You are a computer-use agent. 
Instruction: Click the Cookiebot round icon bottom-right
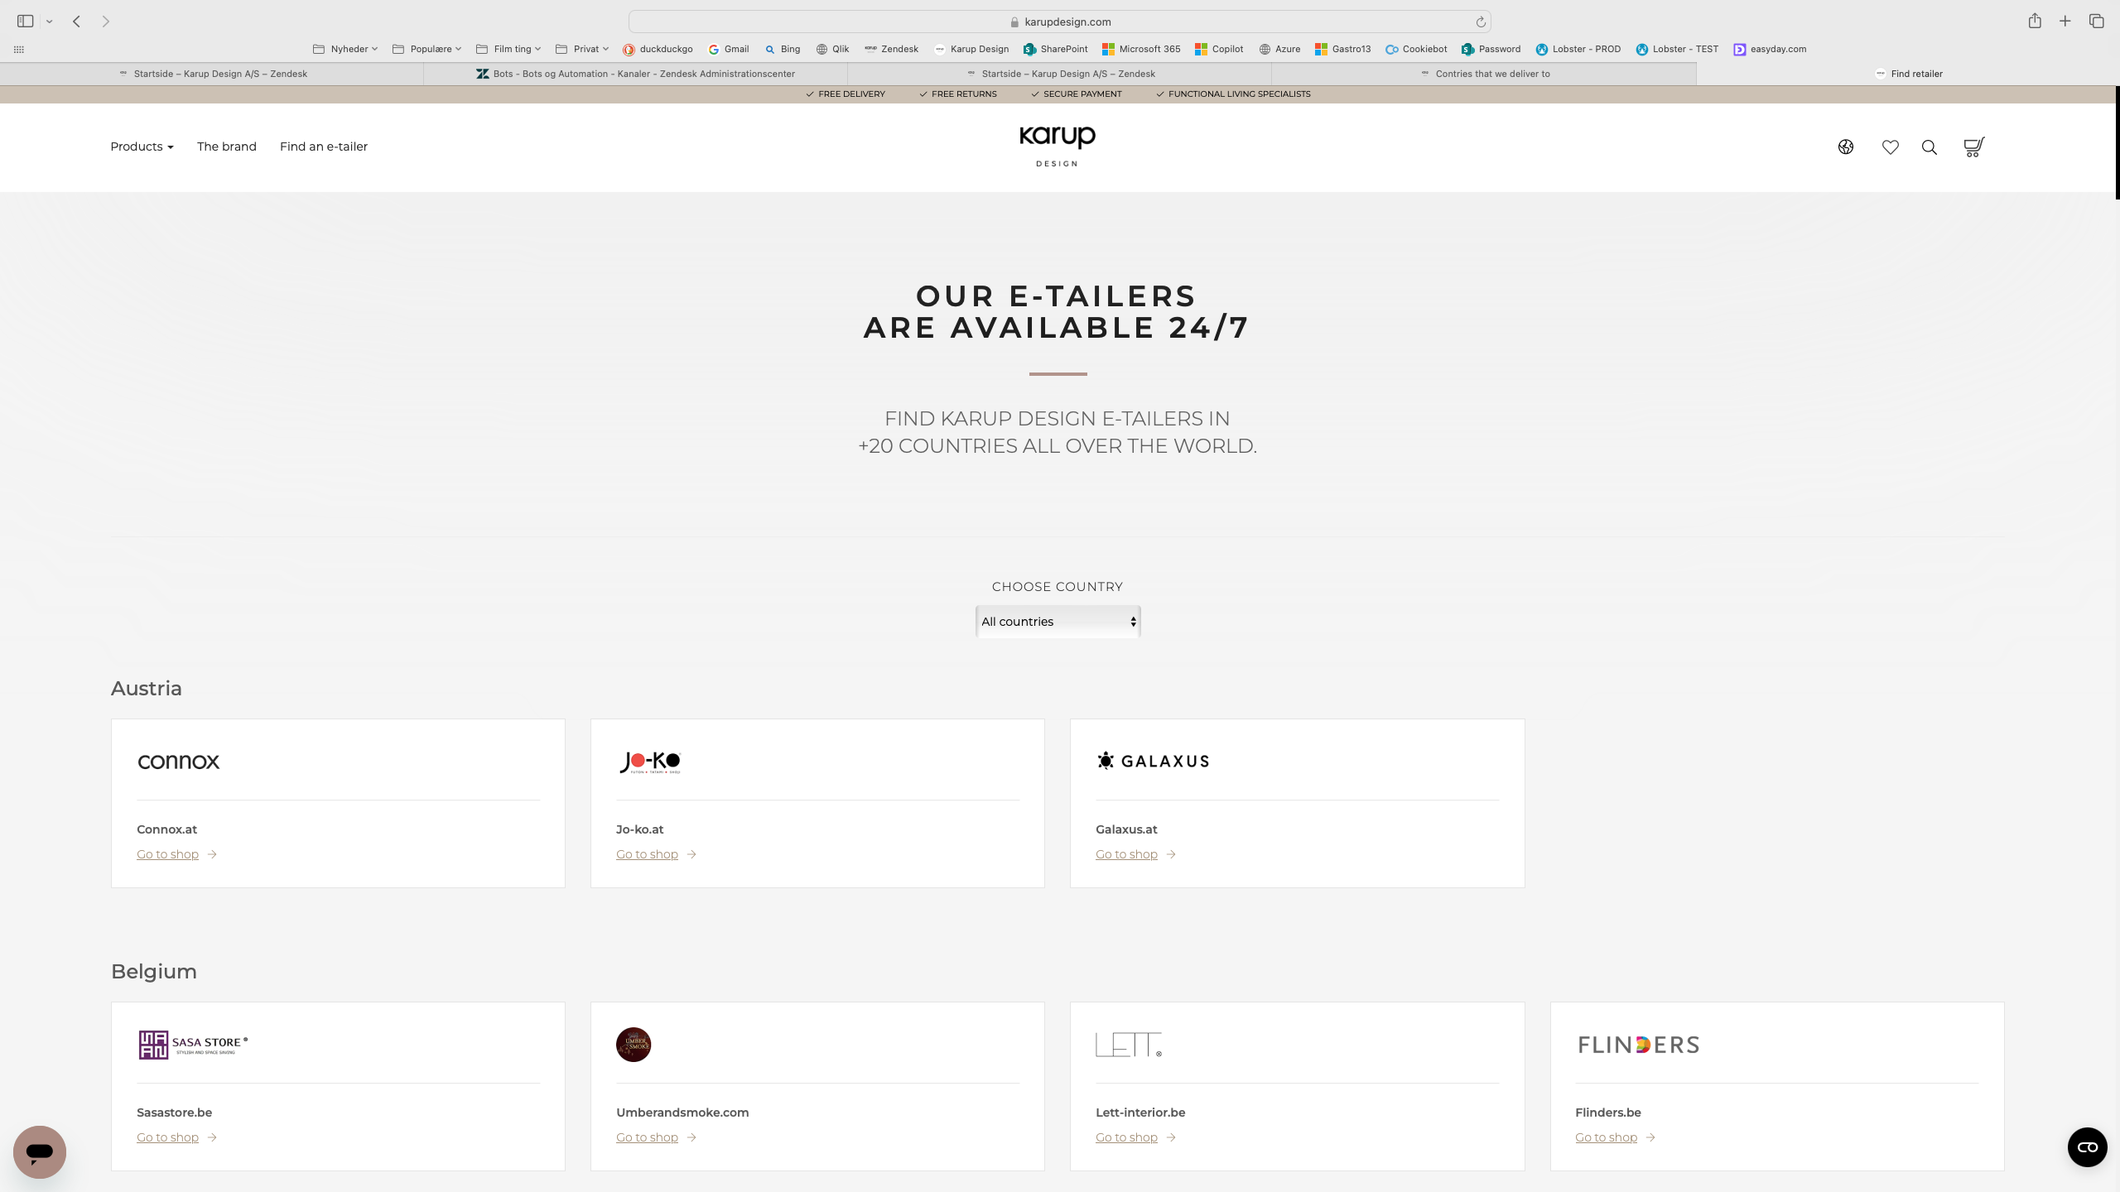pyautogui.click(x=2087, y=1146)
